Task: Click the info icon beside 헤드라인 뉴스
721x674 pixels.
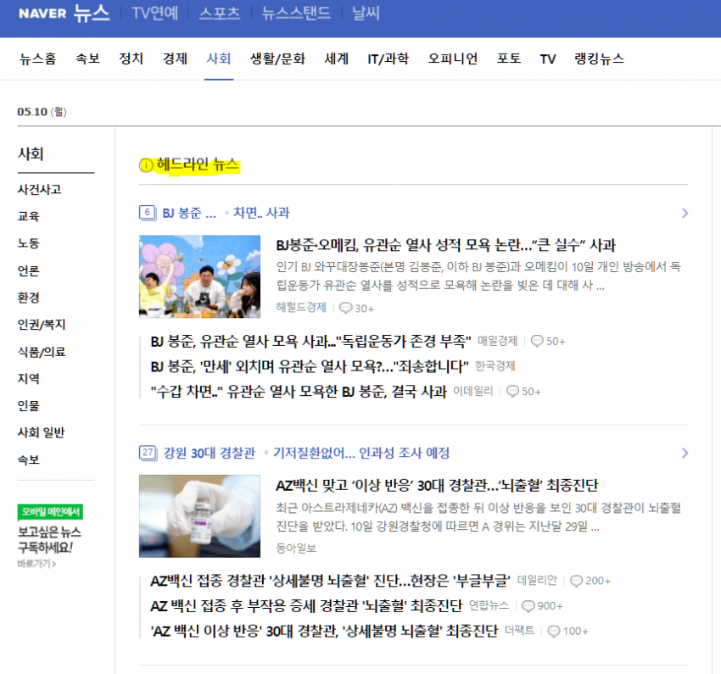Action: (x=146, y=165)
